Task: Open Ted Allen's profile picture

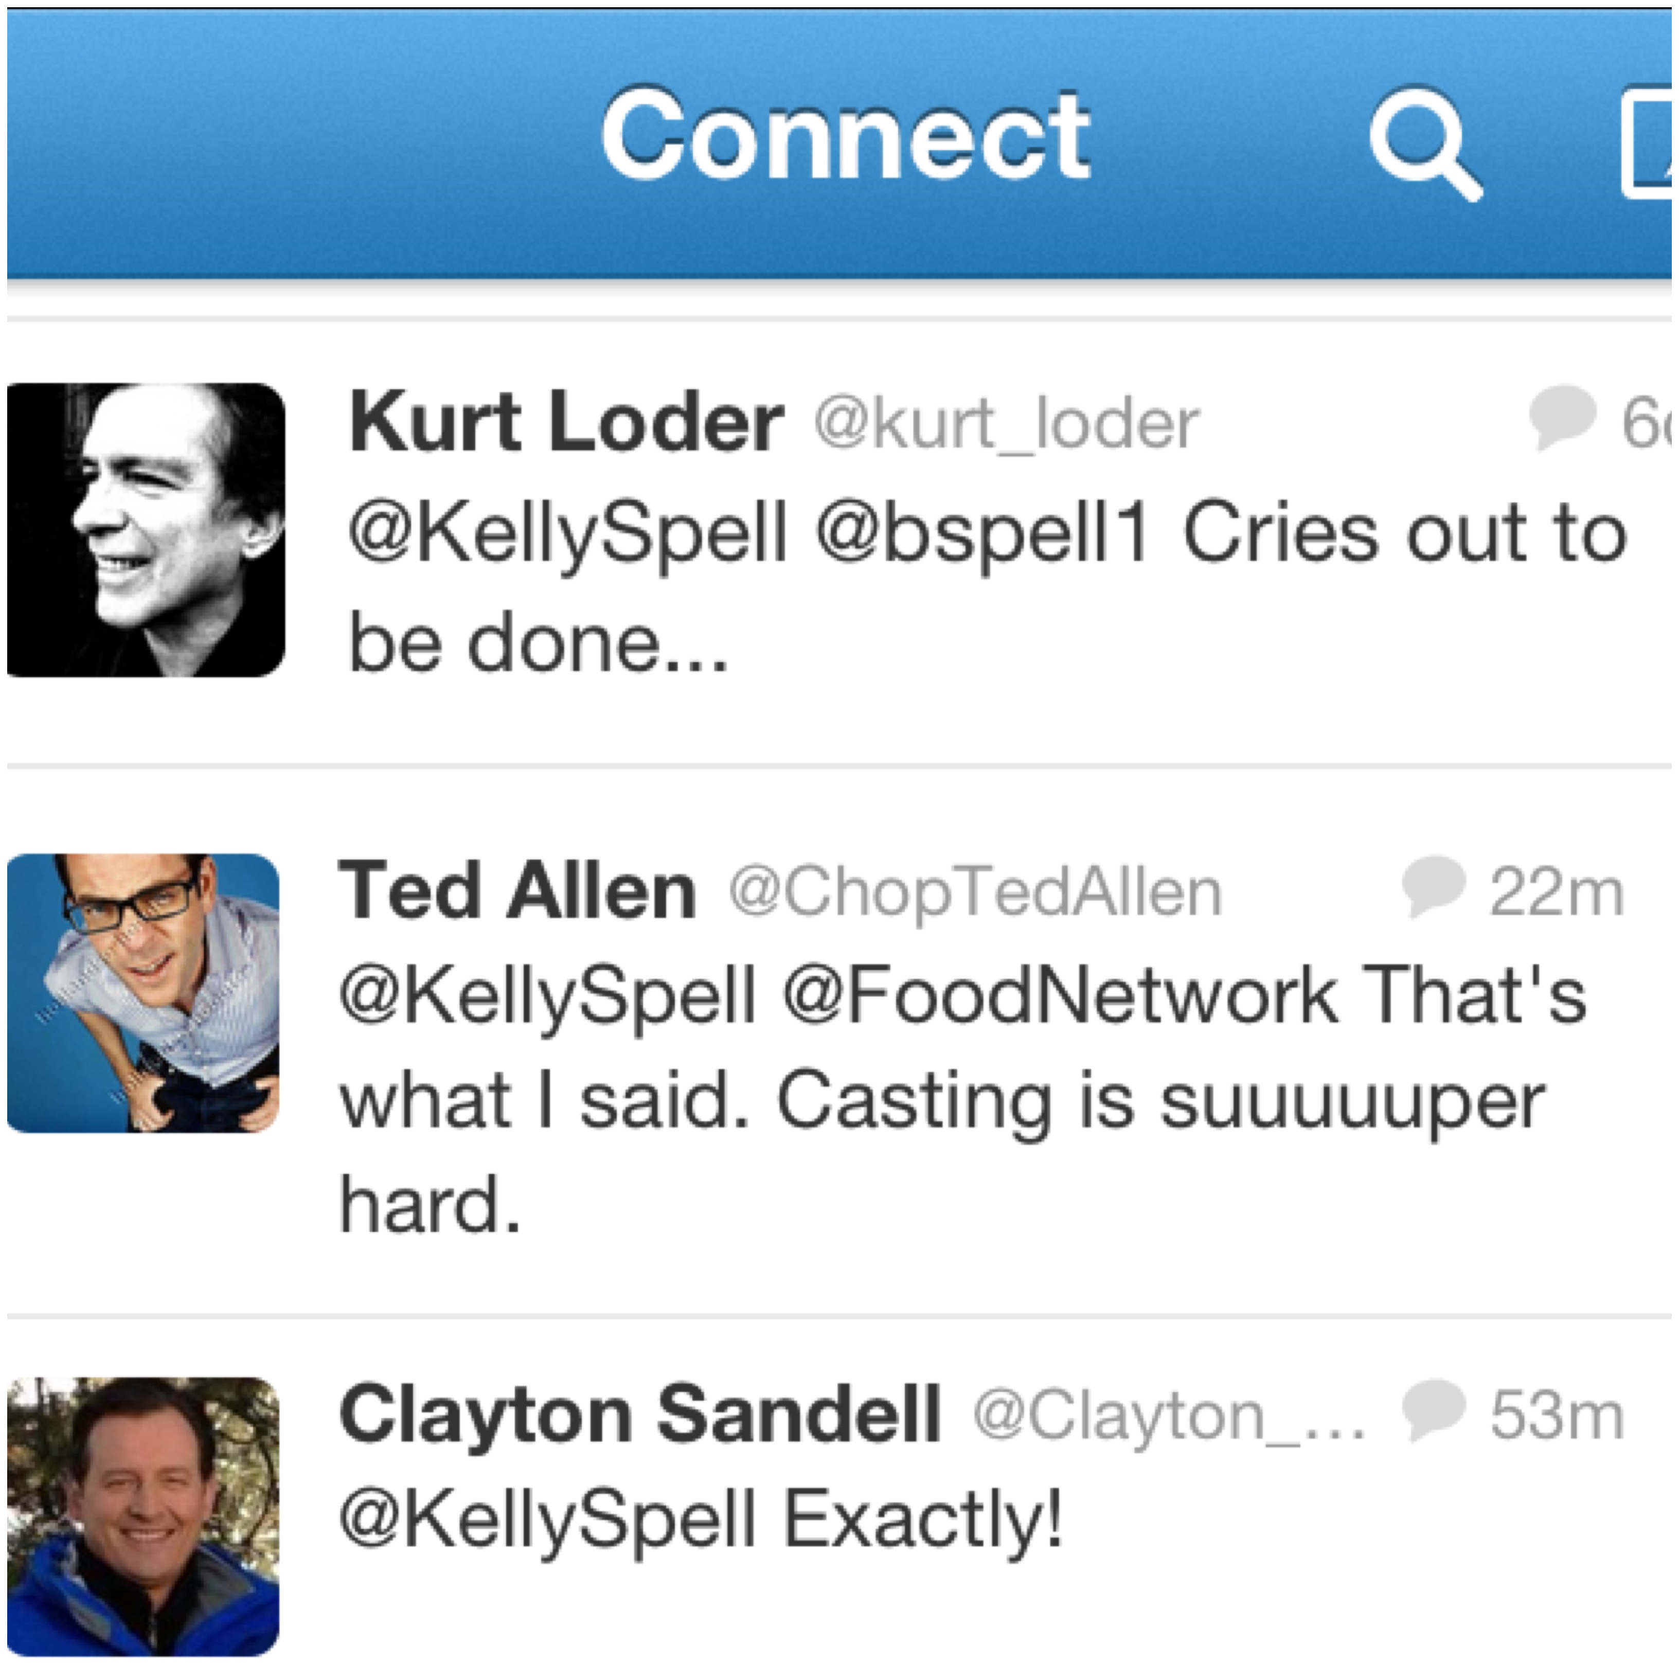Action: (144, 992)
